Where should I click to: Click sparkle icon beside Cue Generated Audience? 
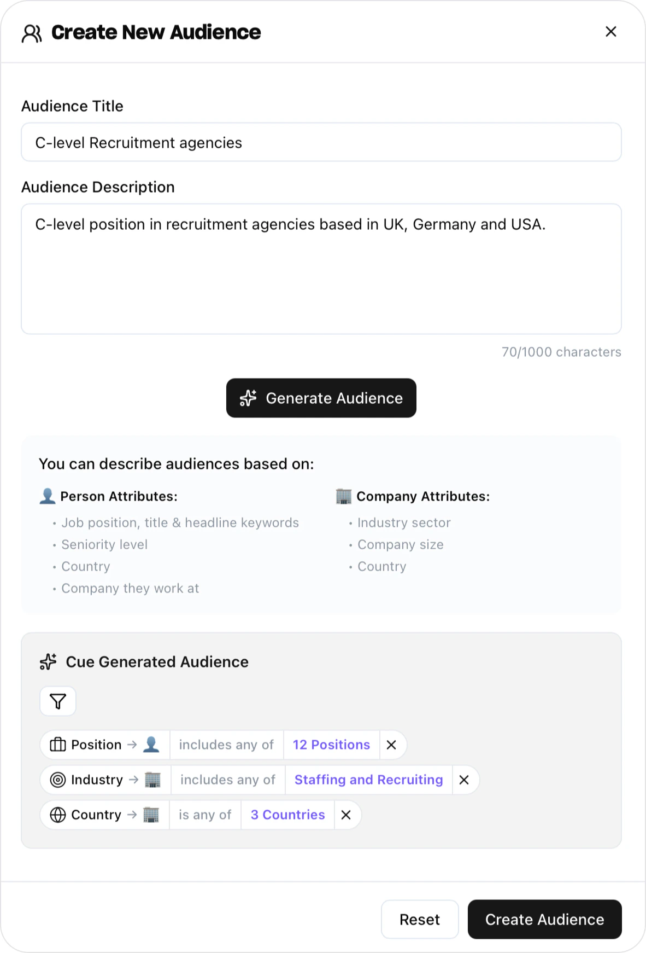(x=48, y=661)
